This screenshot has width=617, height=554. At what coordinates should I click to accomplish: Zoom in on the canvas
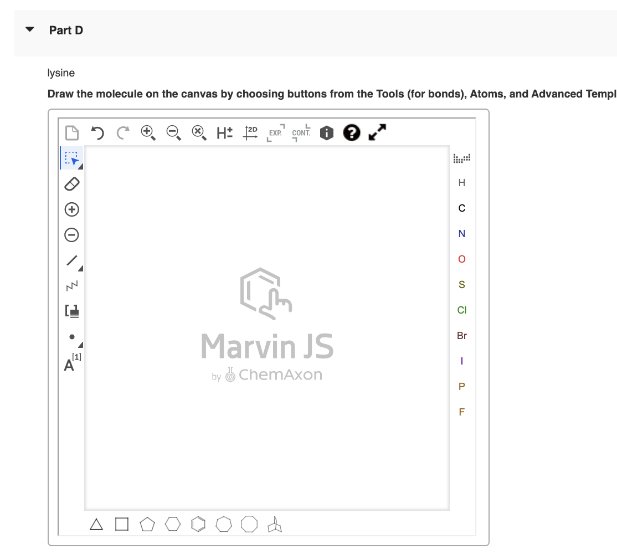[x=148, y=132]
